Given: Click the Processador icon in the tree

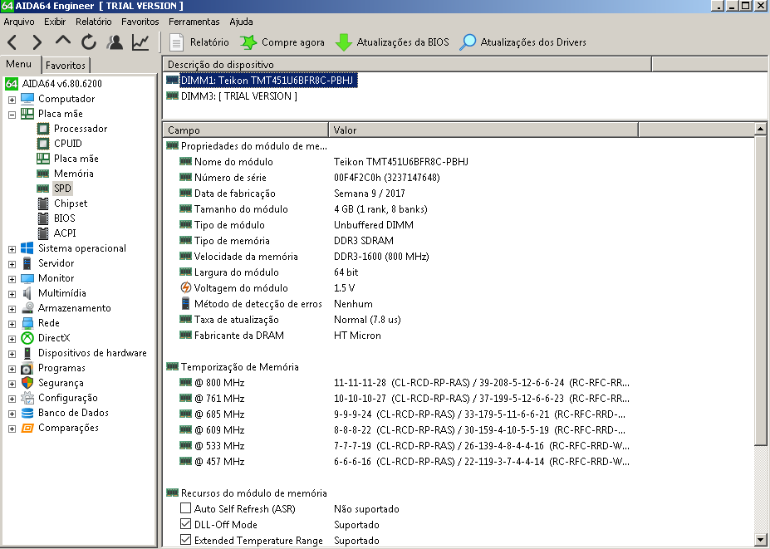Looking at the screenshot, I should tap(43, 129).
